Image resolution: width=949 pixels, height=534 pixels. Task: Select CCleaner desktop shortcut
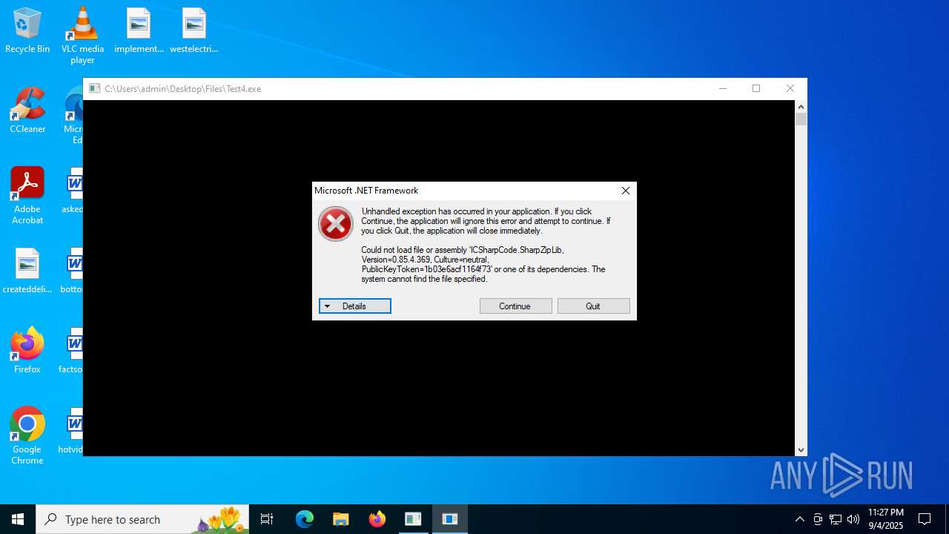[x=27, y=111]
